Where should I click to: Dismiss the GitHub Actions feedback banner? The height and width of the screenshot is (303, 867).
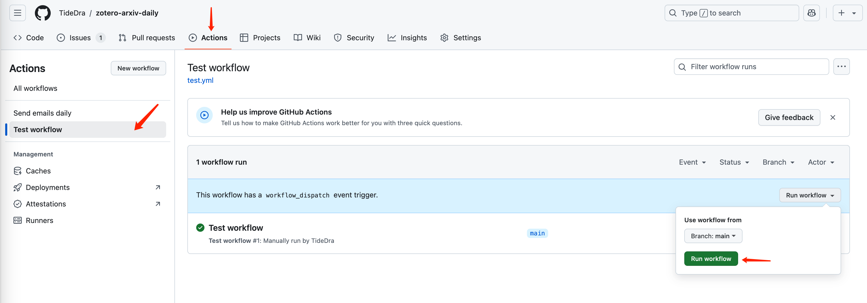(832, 117)
